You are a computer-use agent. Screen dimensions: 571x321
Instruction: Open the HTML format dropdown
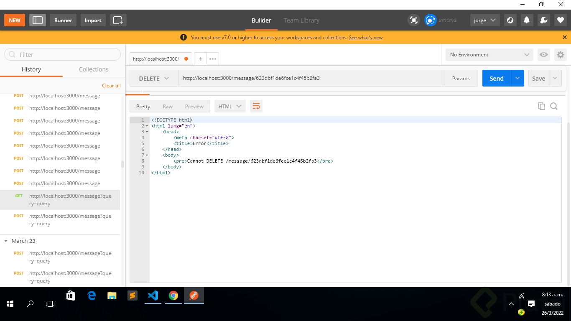tap(229, 106)
